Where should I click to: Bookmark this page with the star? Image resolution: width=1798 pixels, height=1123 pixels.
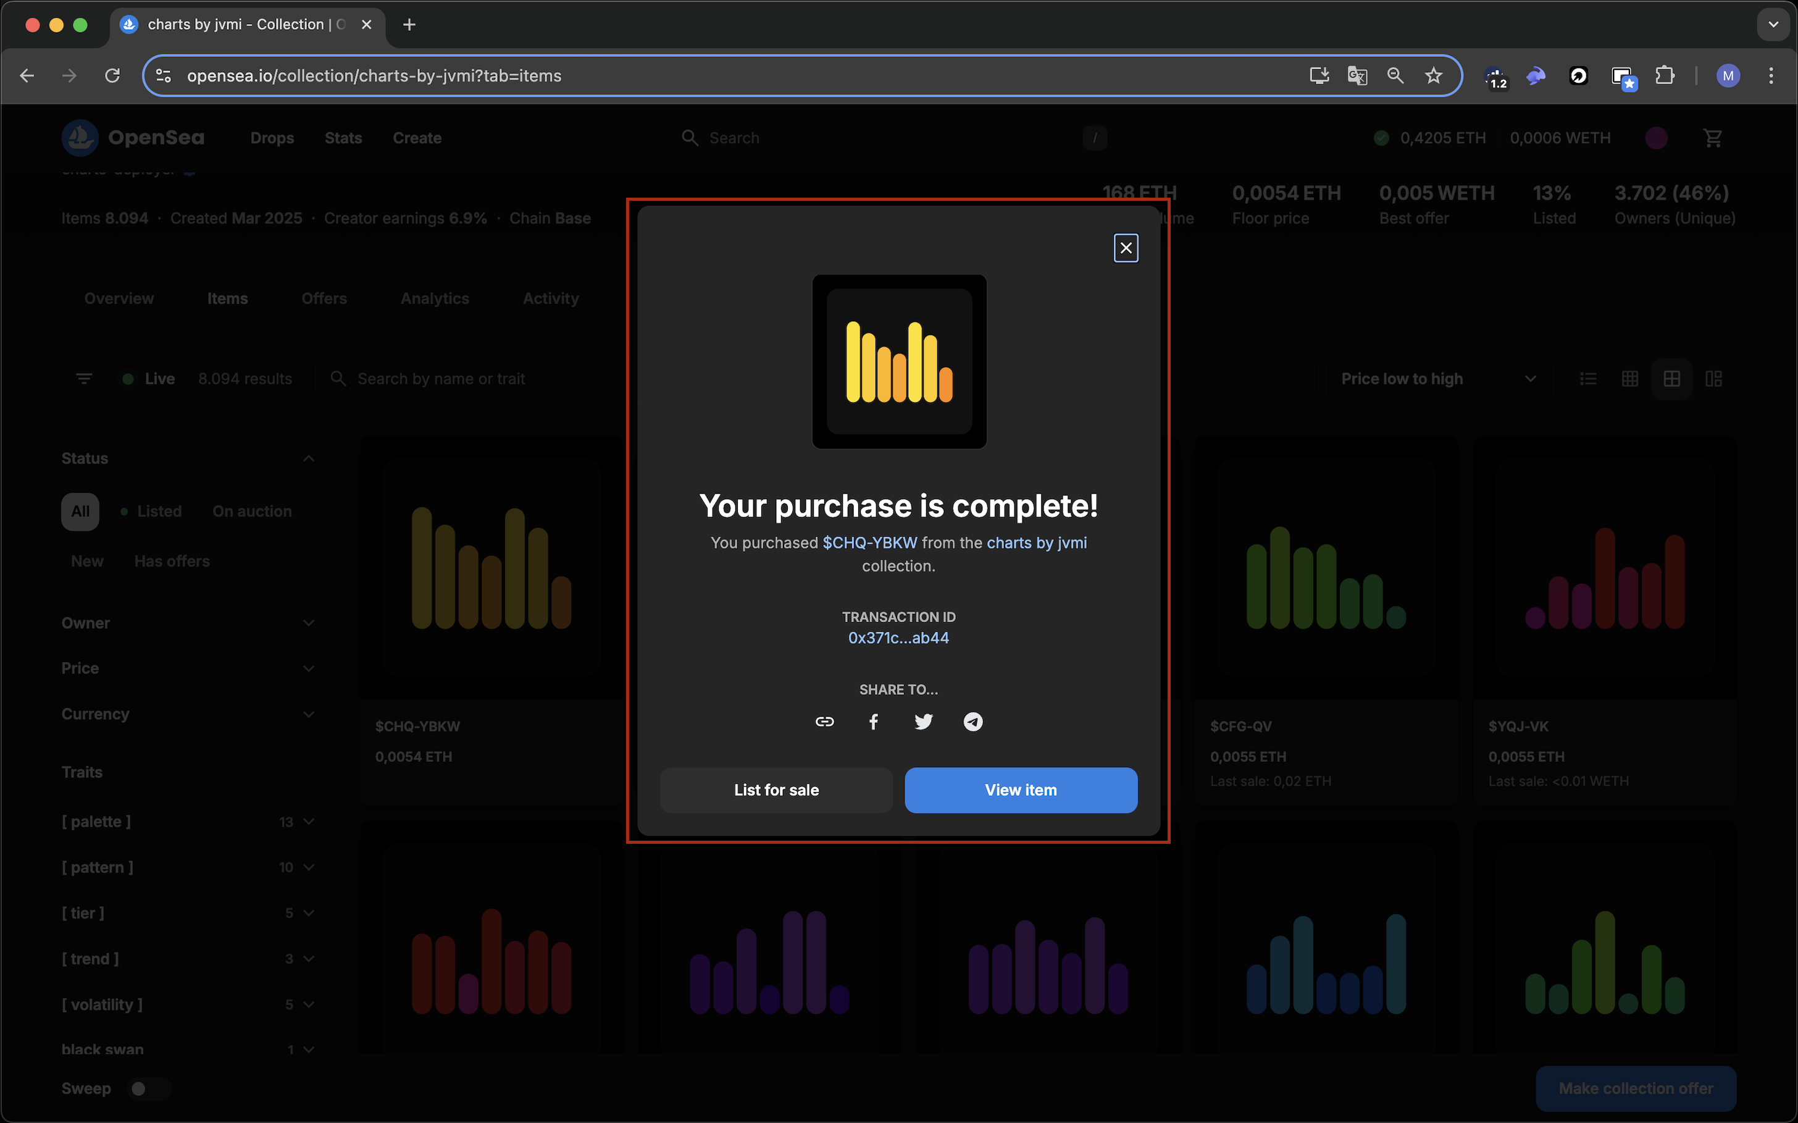1434,76
